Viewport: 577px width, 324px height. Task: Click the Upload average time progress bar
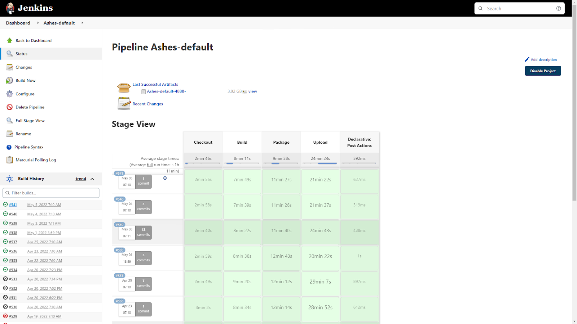pos(320,163)
